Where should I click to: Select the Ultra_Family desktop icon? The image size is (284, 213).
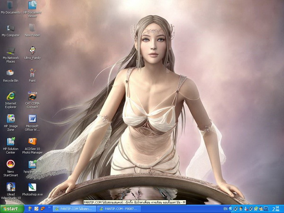pyautogui.click(x=32, y=53)
